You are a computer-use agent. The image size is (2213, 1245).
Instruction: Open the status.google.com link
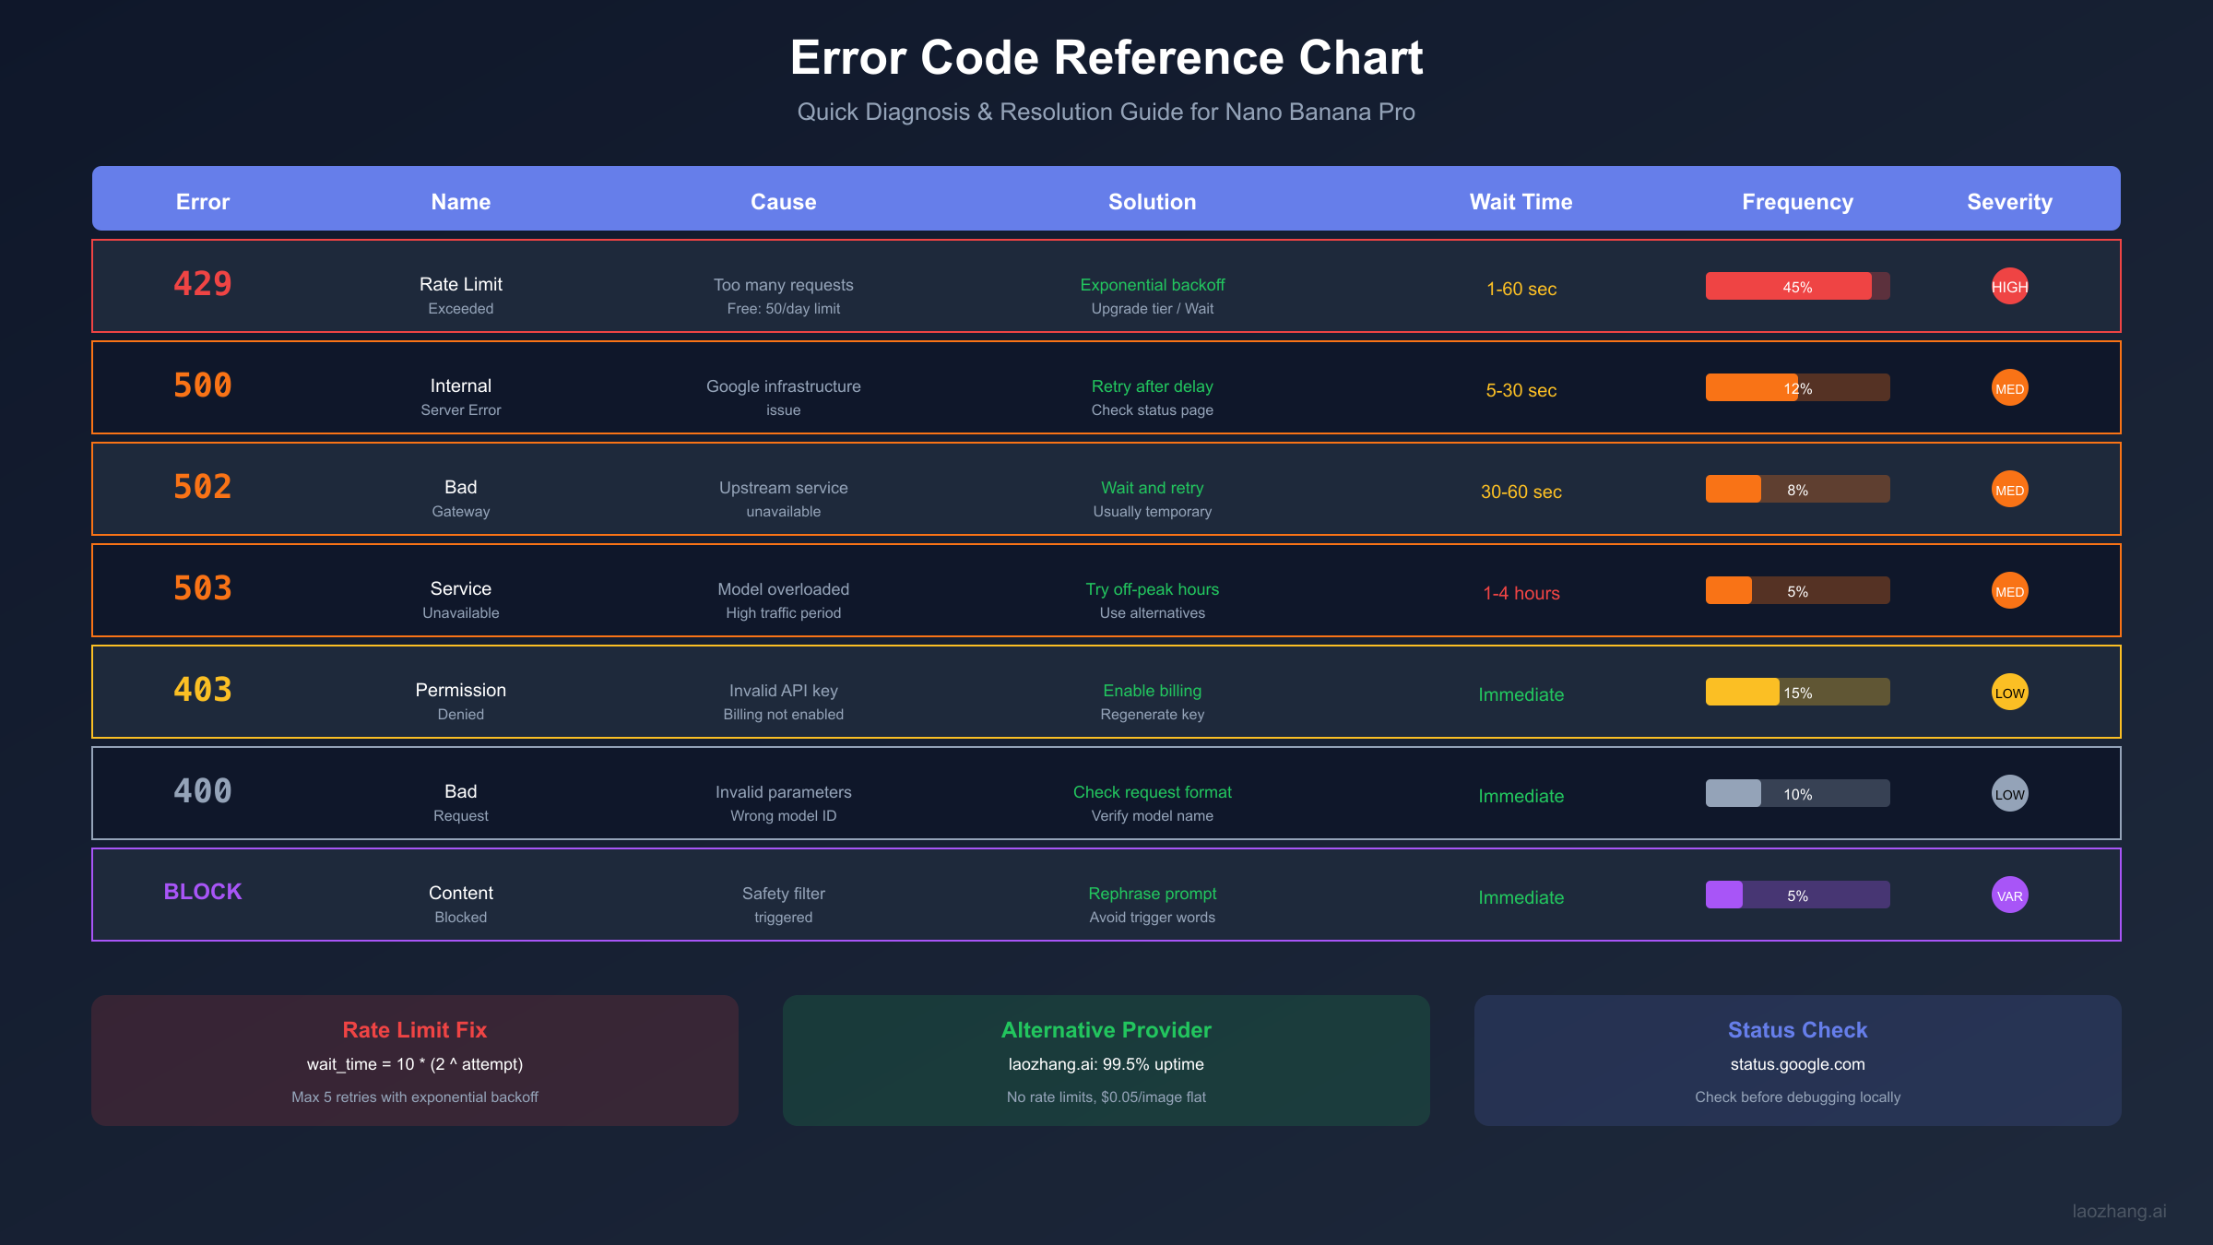click(1796, 1064)
